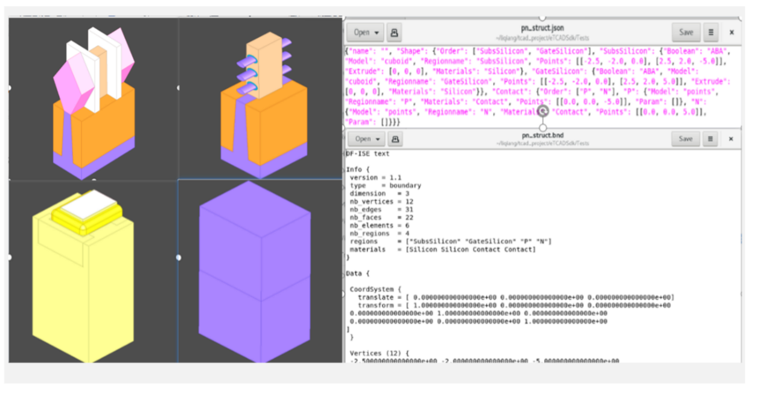Save the pn_struct.bnd file
This screenshot has width=769, height=396.
click(x=686, y=139)
